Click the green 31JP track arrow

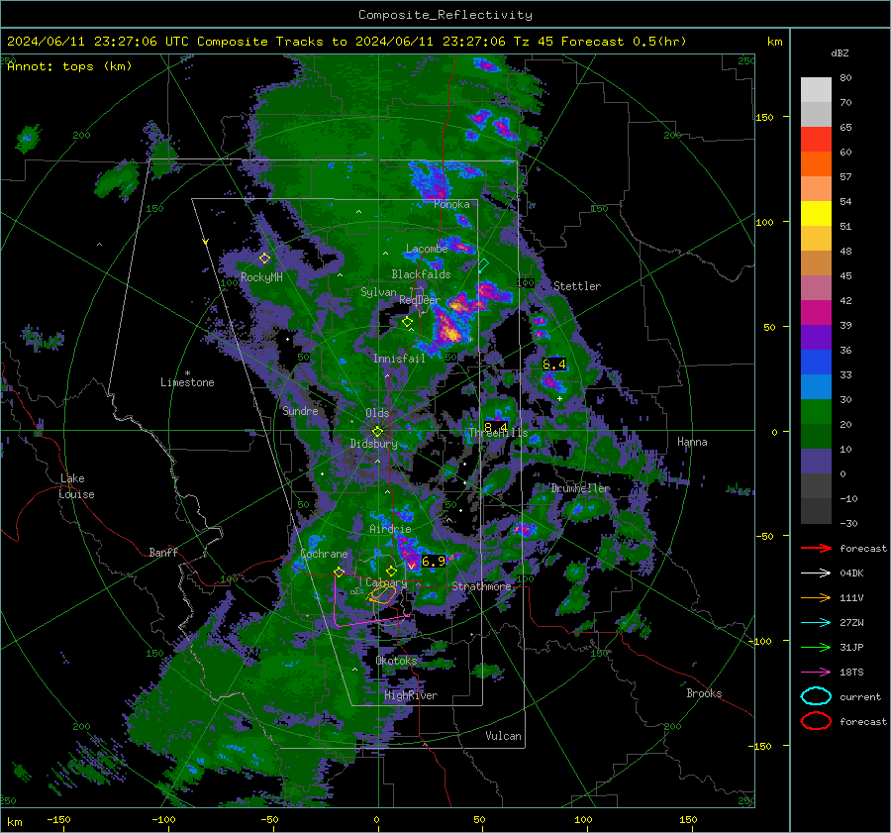click(816, 647)
